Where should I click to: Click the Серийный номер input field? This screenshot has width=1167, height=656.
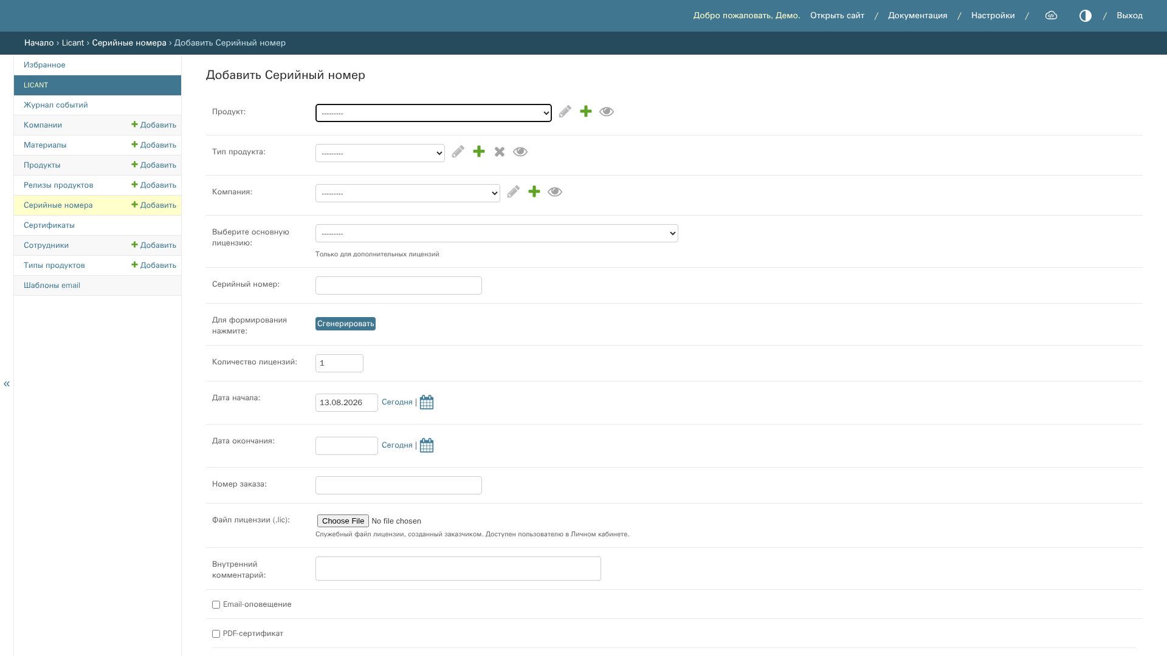pos(399,285)
